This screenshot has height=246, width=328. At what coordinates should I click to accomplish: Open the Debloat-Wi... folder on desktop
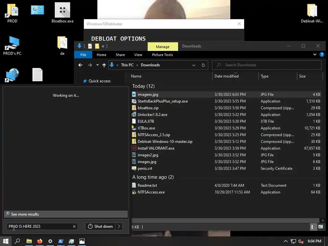tap(312, 12)
